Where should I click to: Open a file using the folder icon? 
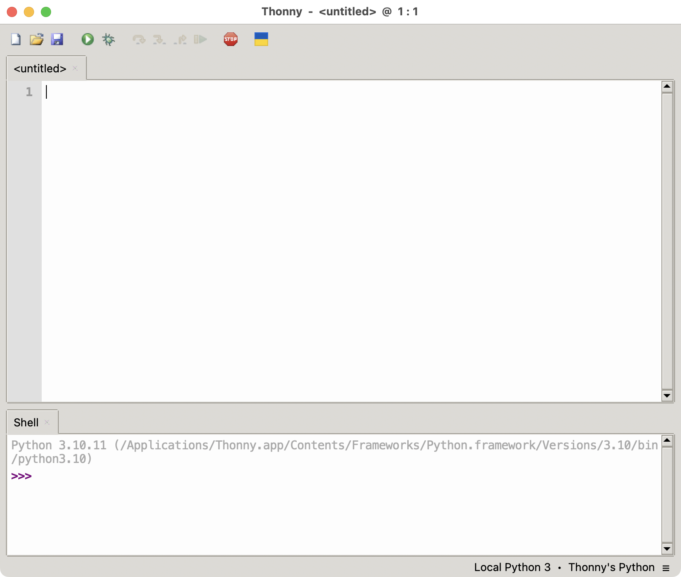37,40
